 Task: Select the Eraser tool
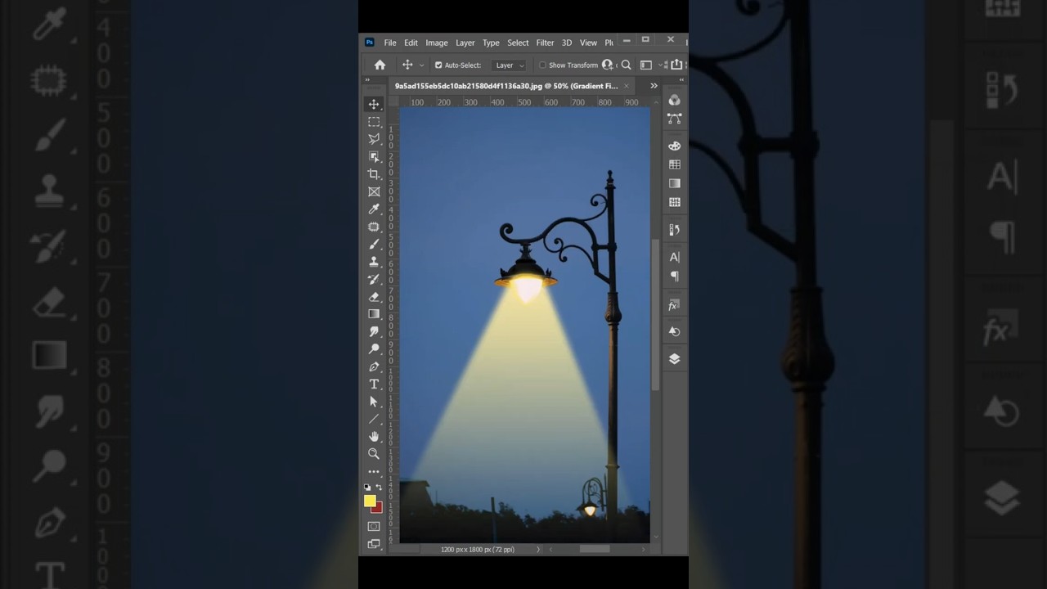[x=374, y=297]
